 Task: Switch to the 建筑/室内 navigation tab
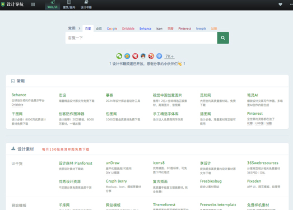tap(69, 4)
